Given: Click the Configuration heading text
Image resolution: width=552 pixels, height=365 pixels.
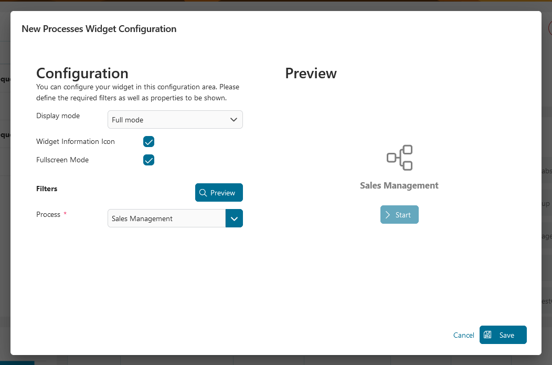Looking at the screenshot, I should tap(82, 73).
